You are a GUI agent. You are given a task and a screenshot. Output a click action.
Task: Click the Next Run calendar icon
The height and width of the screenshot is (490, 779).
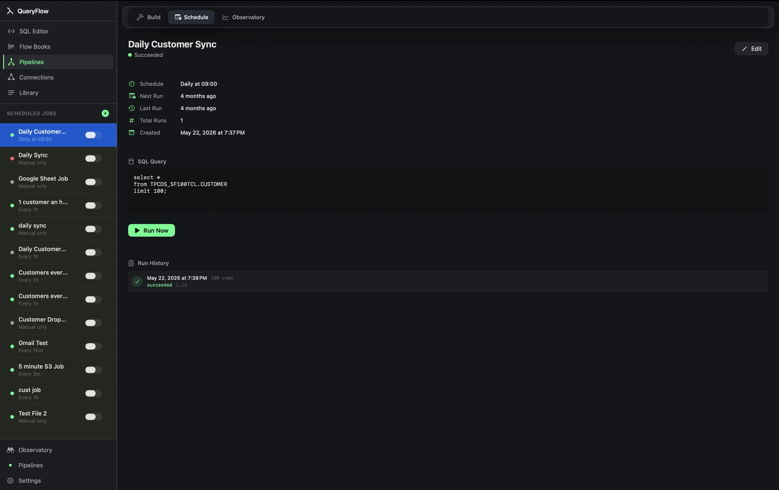tap(132, 96)
